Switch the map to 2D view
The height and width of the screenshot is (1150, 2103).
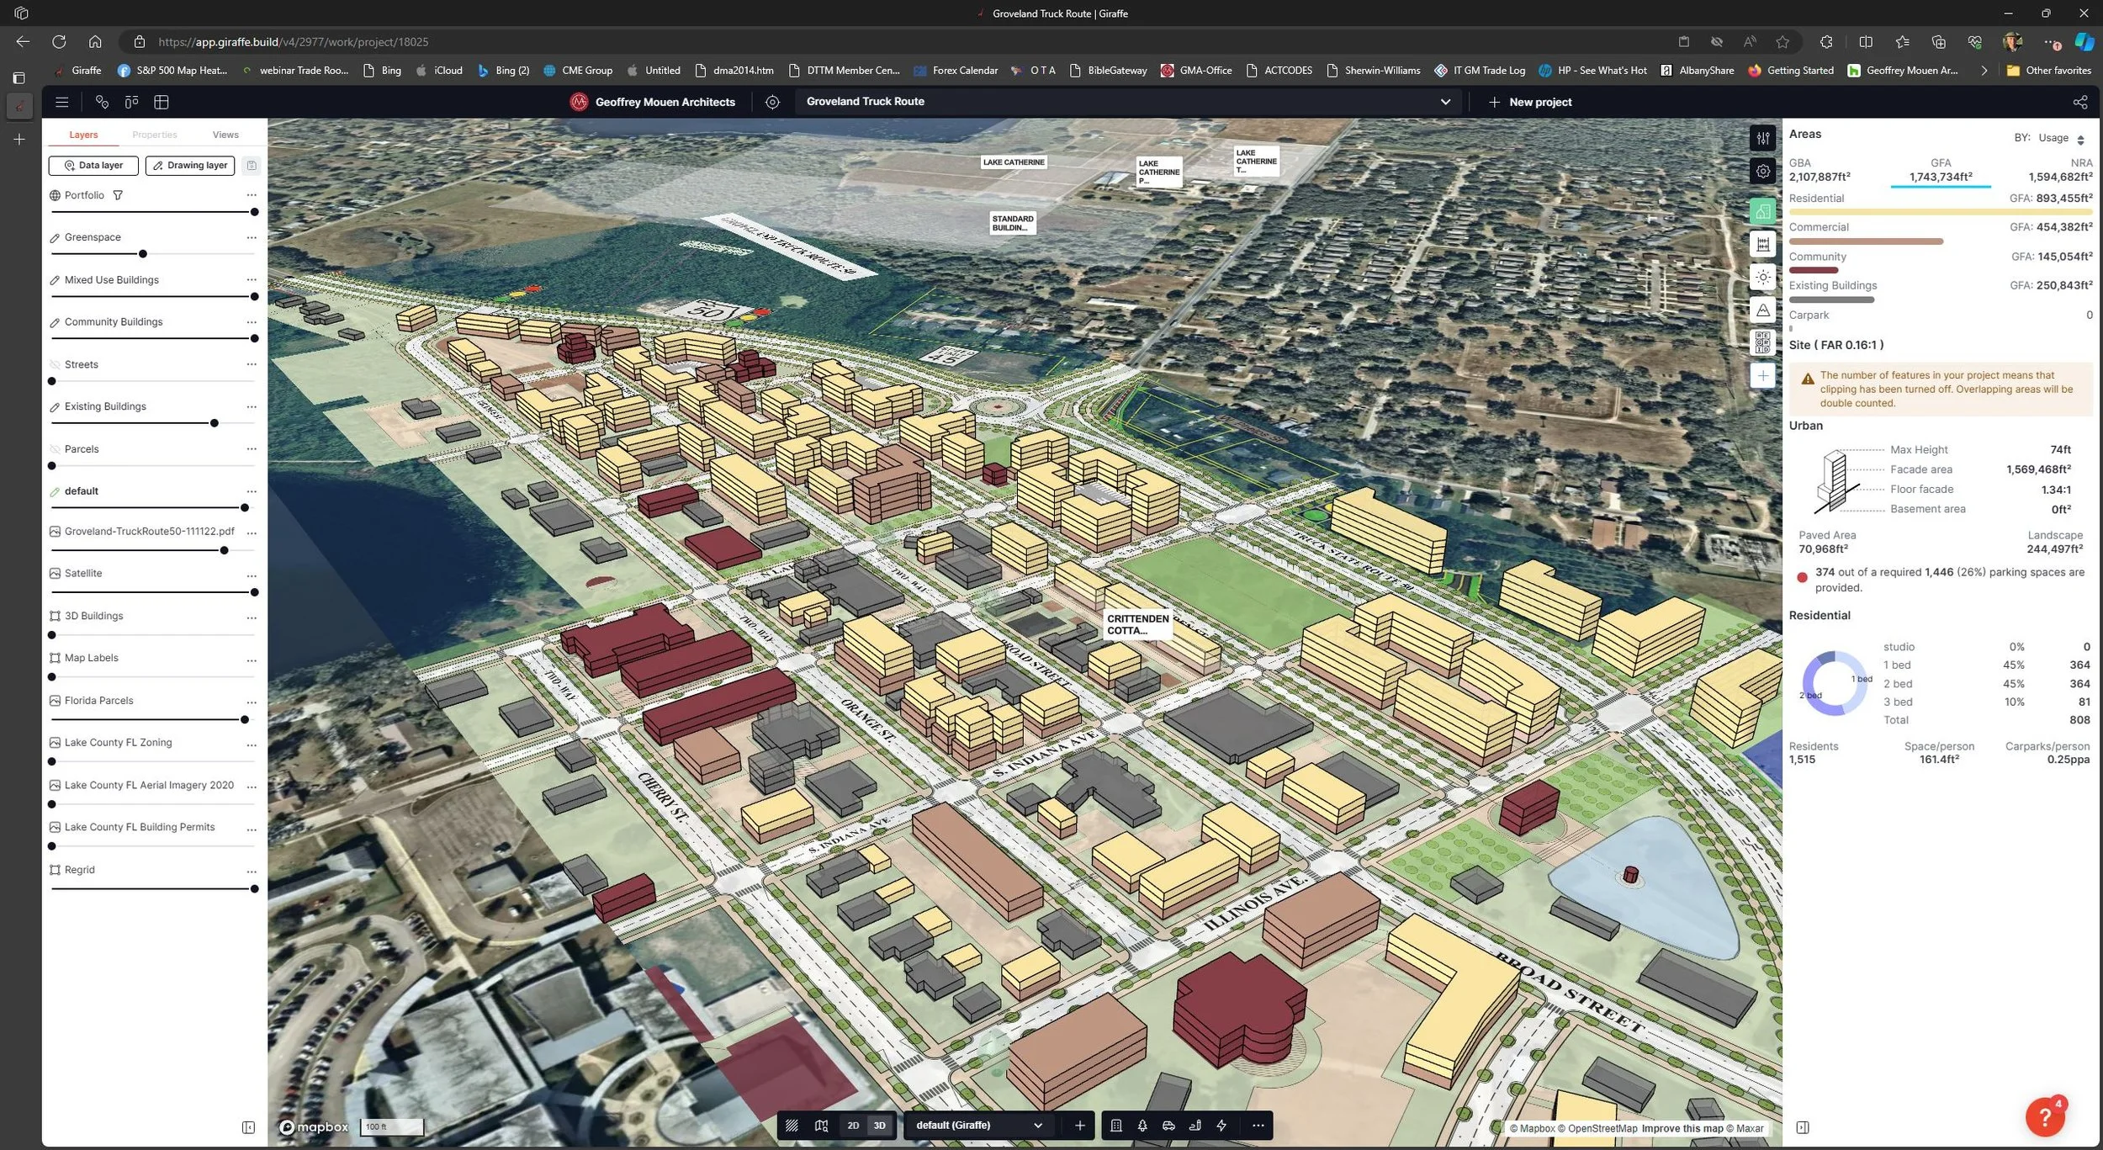[x=853, y=1126]
